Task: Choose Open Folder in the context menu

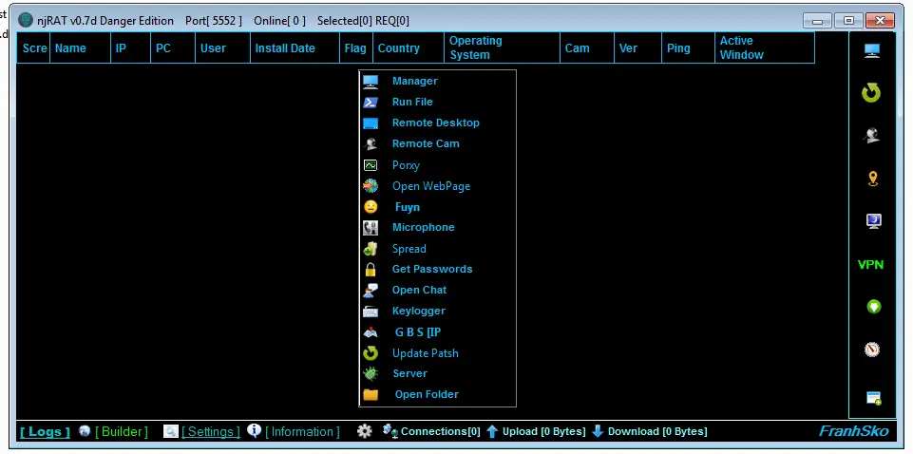Action: (426, 394)
